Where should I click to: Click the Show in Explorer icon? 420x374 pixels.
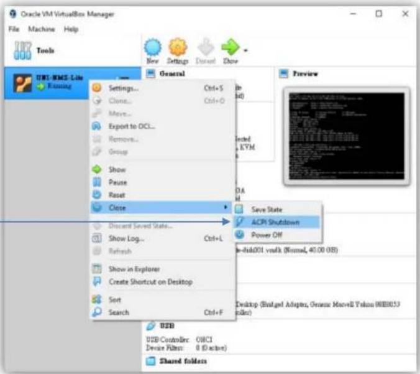pos(97,269)
